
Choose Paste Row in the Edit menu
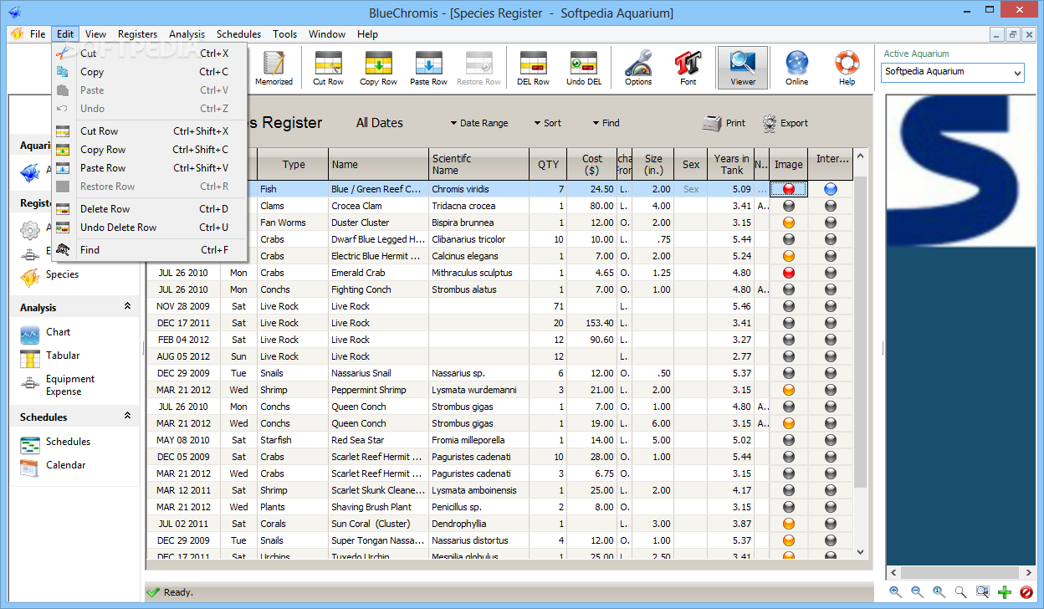point(149,168)
